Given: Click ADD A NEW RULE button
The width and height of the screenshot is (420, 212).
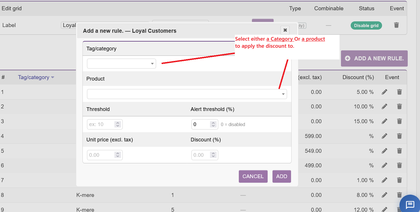Looking at the screenshot, I should [x=374, y=58].
